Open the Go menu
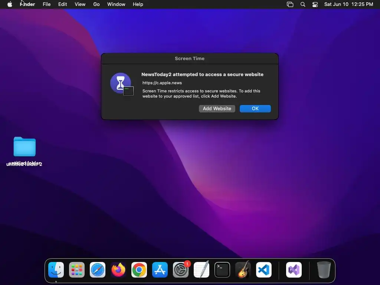Viewport: 380px width, 285px height. tap(96, 4)
